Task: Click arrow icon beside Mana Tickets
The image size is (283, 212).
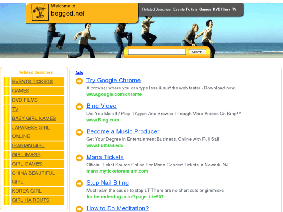Action: coord(79,158)
